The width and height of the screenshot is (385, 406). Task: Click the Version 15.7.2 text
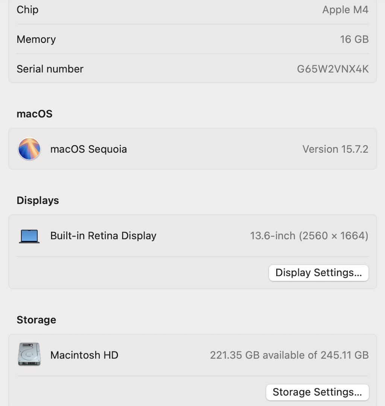pyautogui.click(x=335, y=149)
